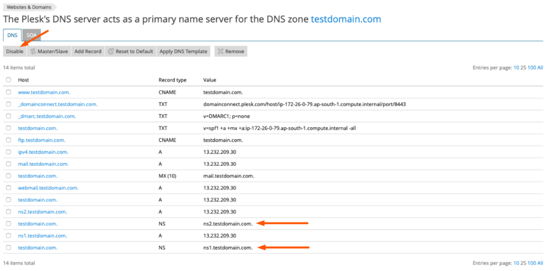Check the MX (10) record row checkbox
This screenshot has height=271, width=549.
(9, 175)
